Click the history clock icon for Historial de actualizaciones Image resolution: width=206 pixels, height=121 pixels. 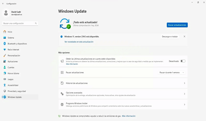click(x=62, y=83)
